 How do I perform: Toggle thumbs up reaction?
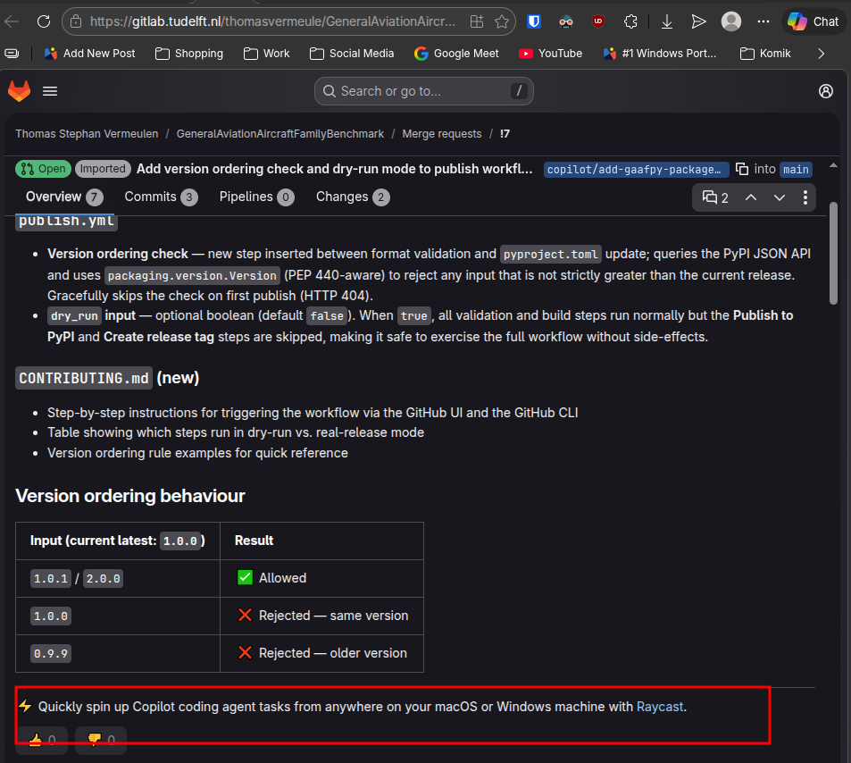click(41, 740)
